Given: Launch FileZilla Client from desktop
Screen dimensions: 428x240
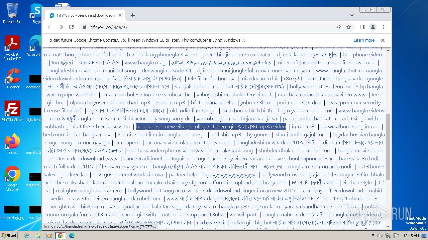Looking at the screenshot, I should point(12,111).
